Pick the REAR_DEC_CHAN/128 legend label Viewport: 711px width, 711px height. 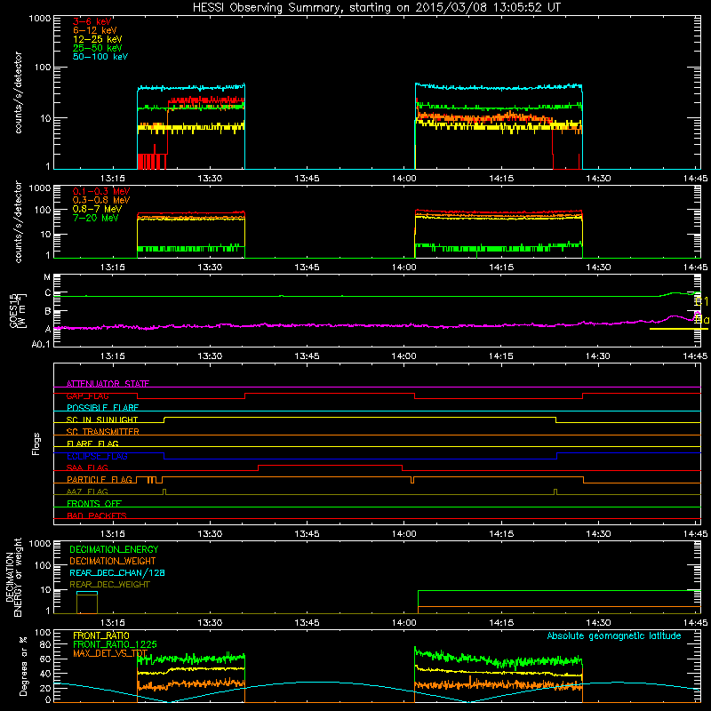[x=117, y=572]
